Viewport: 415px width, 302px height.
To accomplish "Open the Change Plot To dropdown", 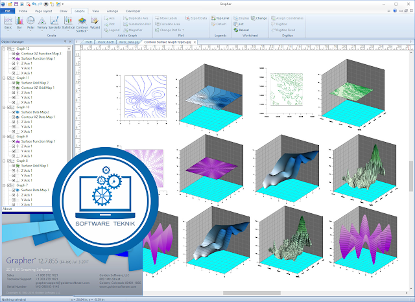I will tap(169, 30).
